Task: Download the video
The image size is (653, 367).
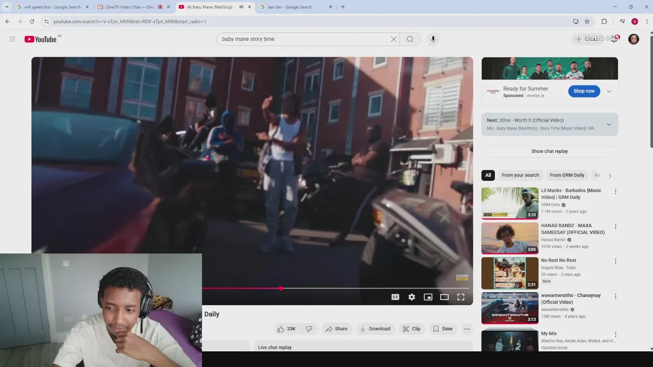Action: (375, 329)
